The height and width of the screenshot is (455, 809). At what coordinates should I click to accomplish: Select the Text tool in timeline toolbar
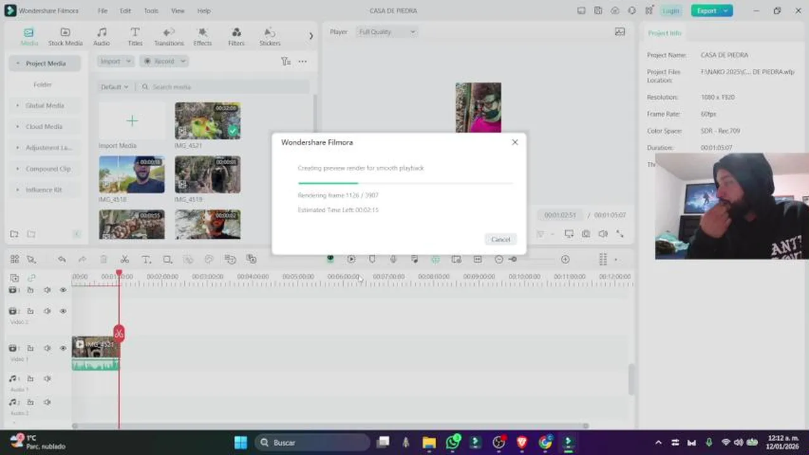click(x=146, y=259)
